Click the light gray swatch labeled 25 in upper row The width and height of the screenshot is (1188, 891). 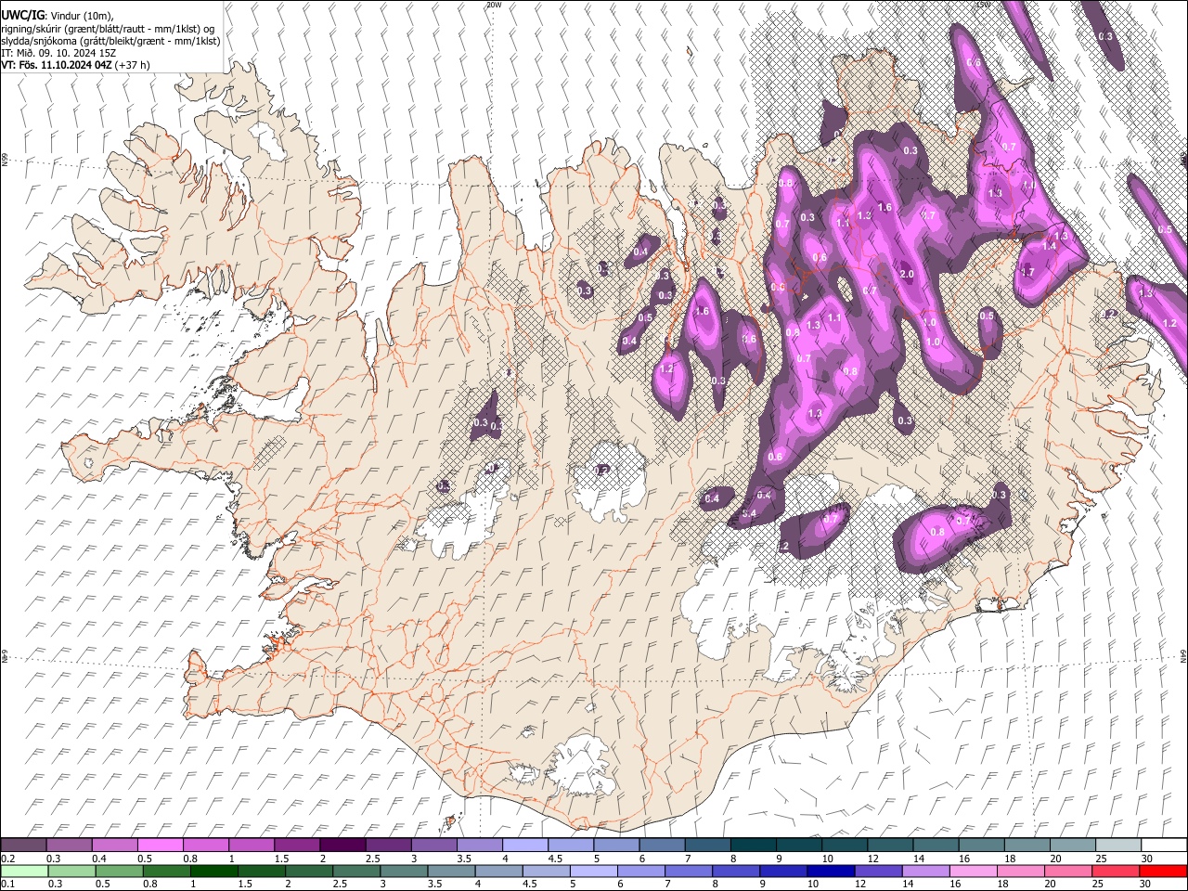[1118, 845]
